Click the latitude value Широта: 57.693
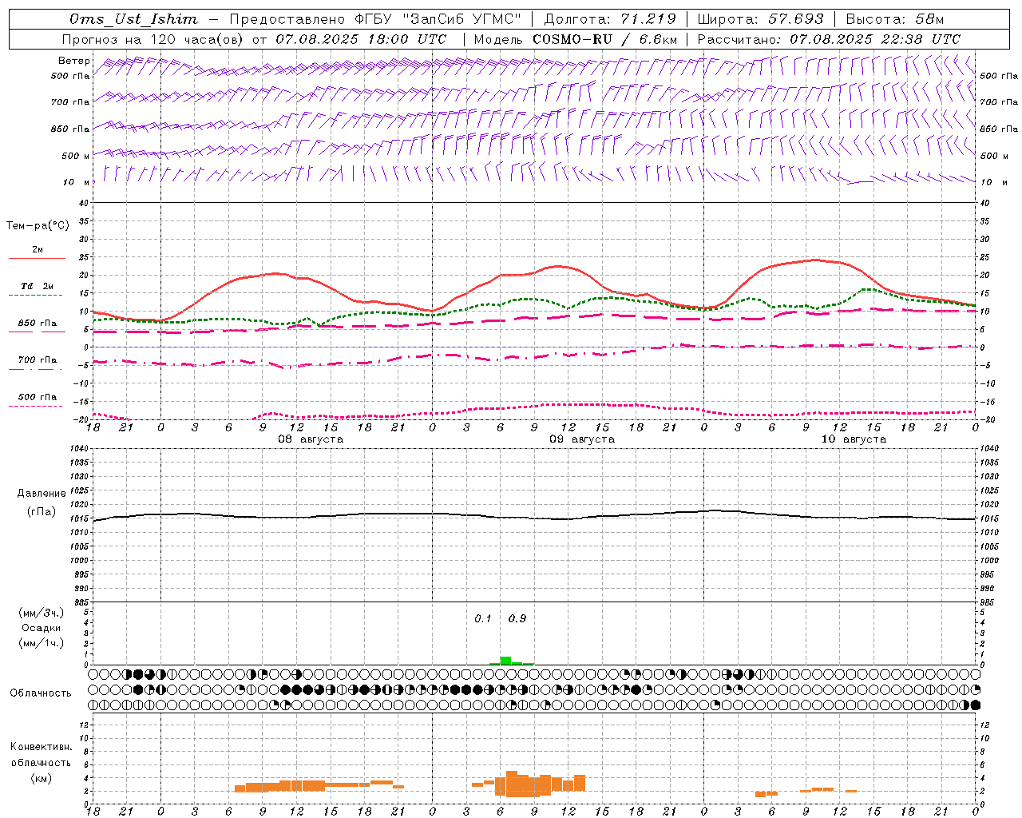Viewport: 1022px width, 818px height. (x=760, y=19)
